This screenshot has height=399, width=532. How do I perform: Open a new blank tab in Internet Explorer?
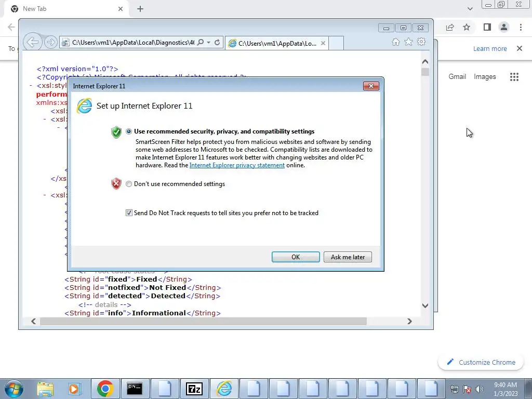point(336,44)
